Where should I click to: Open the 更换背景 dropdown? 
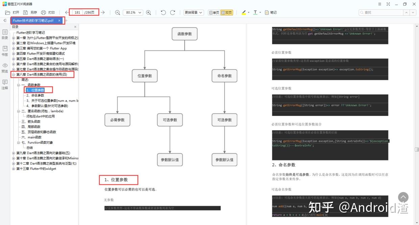click(194, 12)
